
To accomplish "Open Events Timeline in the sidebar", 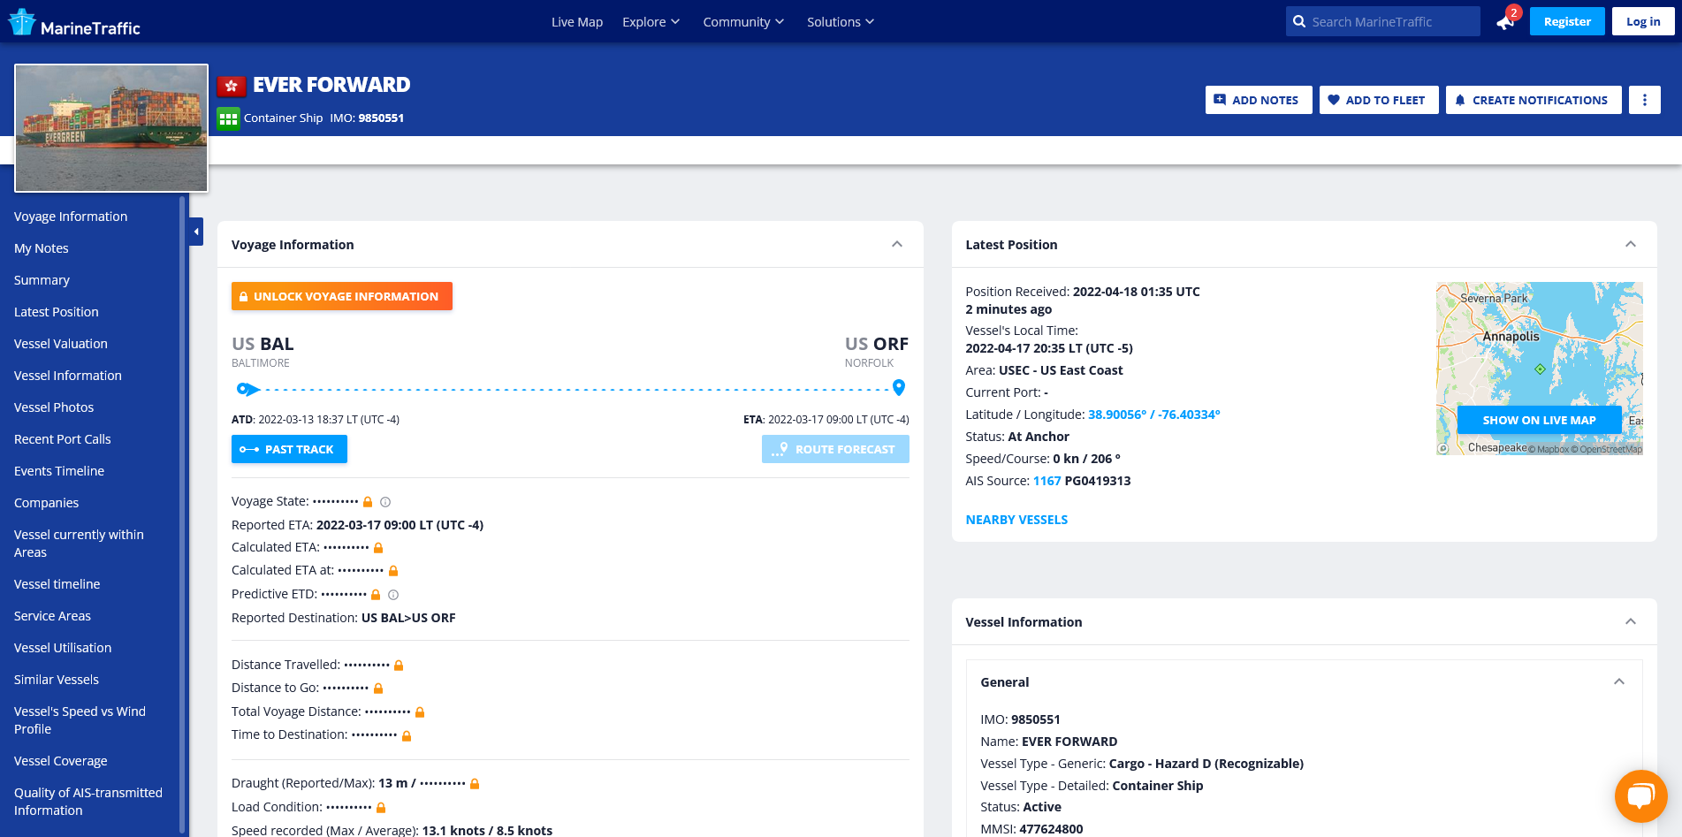I will 59,471.
